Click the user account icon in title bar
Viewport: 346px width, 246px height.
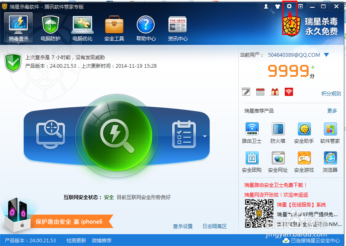coord(266,7)
